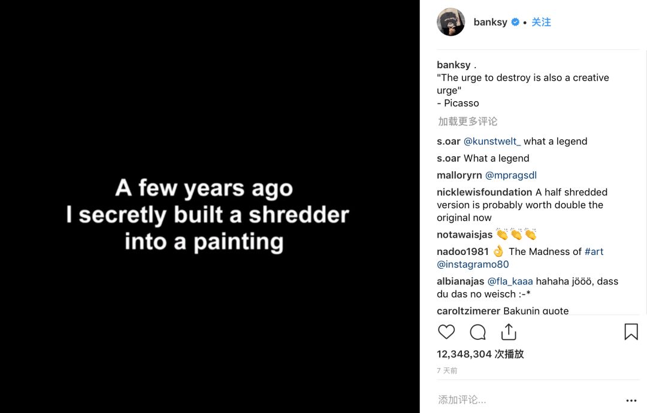Viewport: 647px width, 413px height.
Task: Click the comment speech bubble icon
Action: pos(477,332)
